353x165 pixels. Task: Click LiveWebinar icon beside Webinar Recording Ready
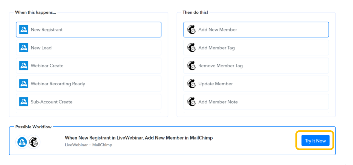click(24, 84)
